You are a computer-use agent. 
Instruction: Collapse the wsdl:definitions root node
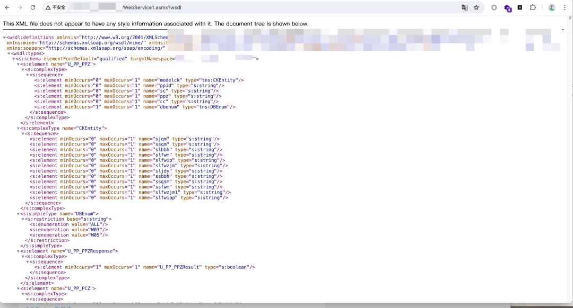(5, 38)
